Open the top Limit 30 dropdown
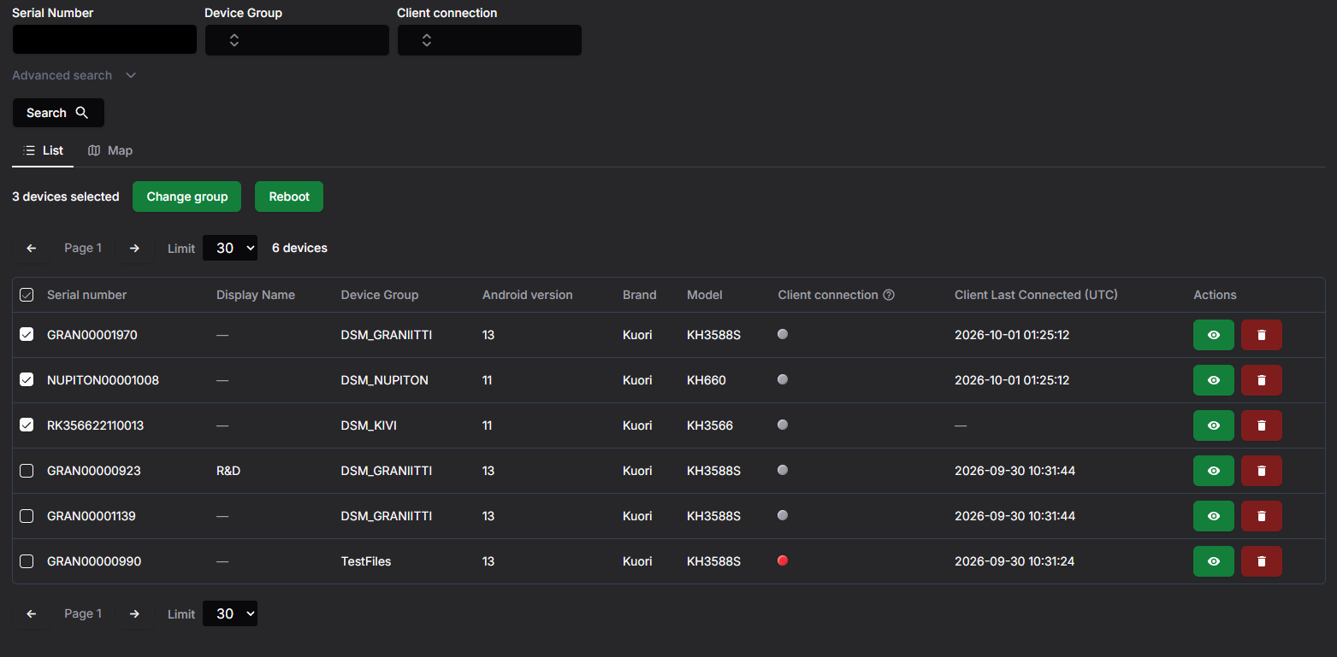1337x657 pixels. (230, 248)
